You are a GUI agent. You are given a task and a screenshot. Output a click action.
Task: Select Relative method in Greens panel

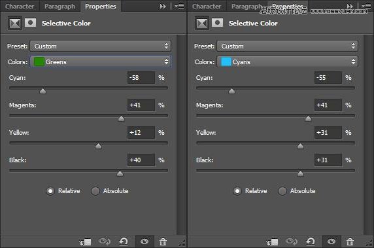tap(50, 191)
